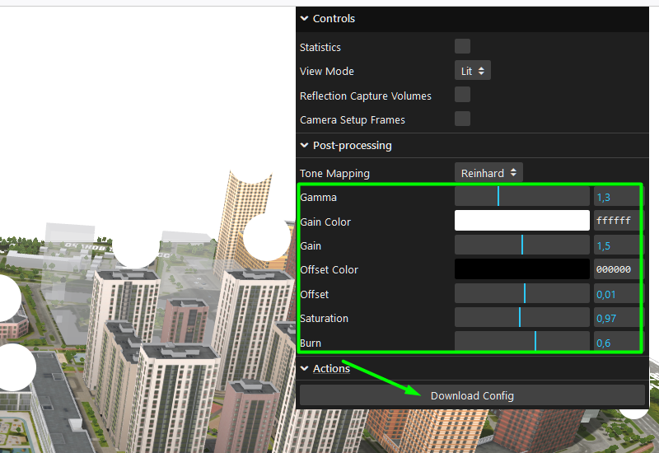Click the Gamma slider track

click(522, 196)
